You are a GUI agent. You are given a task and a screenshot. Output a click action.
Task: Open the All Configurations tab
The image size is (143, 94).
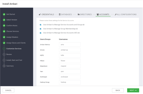click(126, 15)
